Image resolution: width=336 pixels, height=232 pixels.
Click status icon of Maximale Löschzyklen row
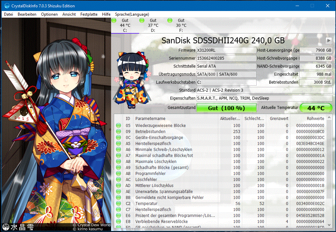tap(118, 162)
